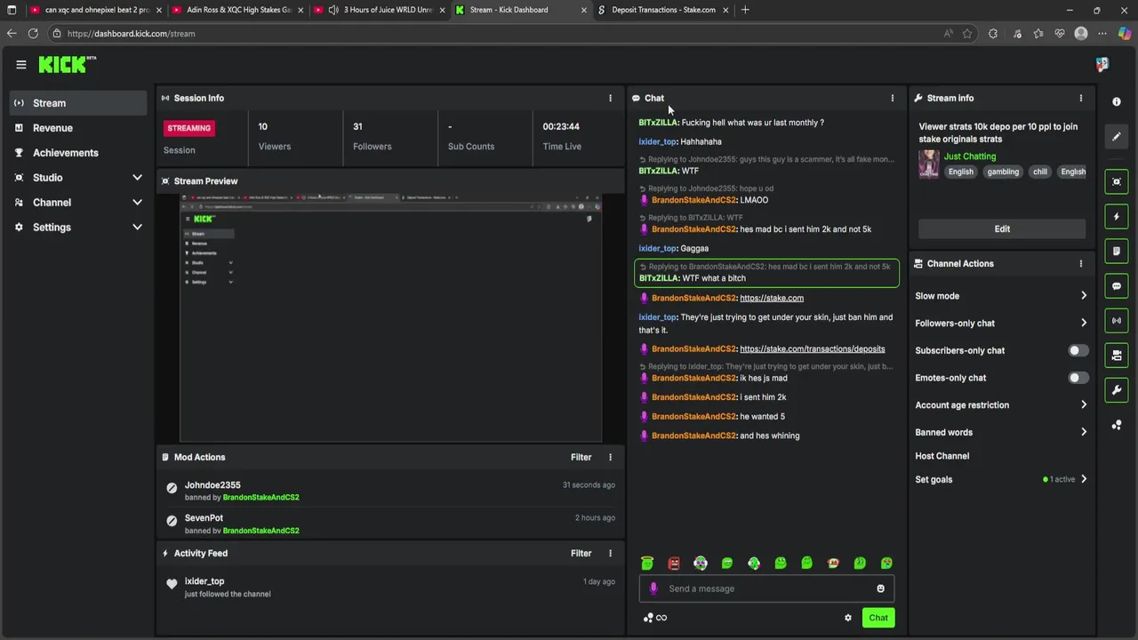Open Mod Actions three-dot menu
Screen dimensions: 1138x640
[610, 457]
